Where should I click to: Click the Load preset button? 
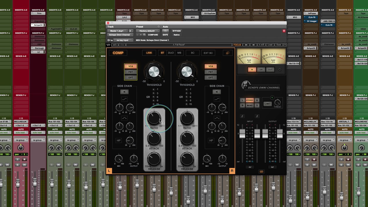coord(270,45)
